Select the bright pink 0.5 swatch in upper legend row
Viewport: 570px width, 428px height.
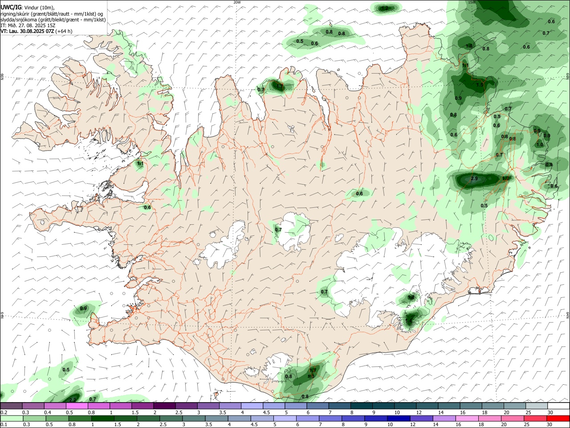[x=77, y=406]
